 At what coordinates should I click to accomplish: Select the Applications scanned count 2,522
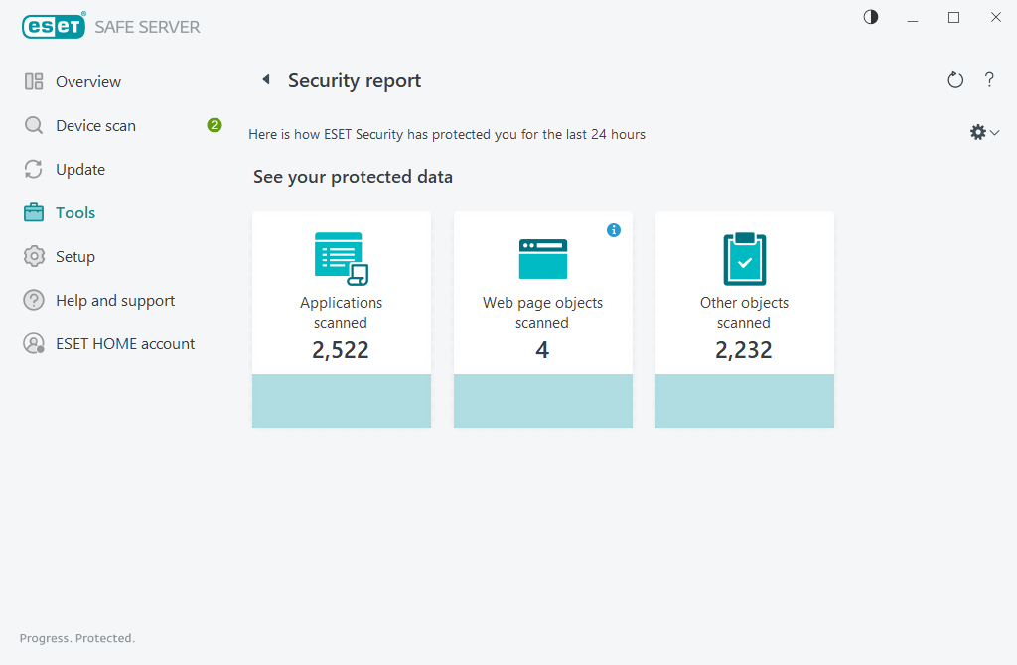(x=341, y=350)
